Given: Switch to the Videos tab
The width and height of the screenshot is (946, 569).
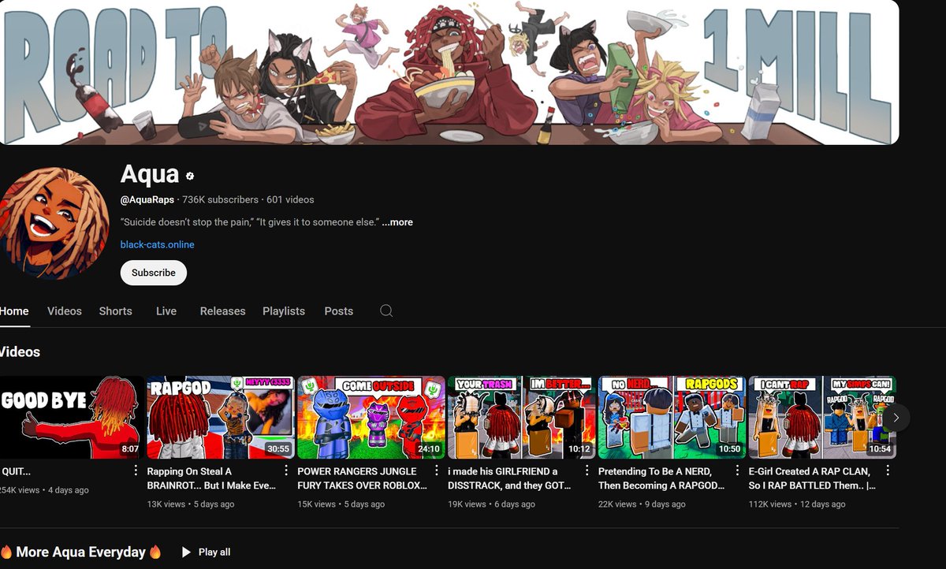Looking at the screenshot, I should tap(65, 311).
